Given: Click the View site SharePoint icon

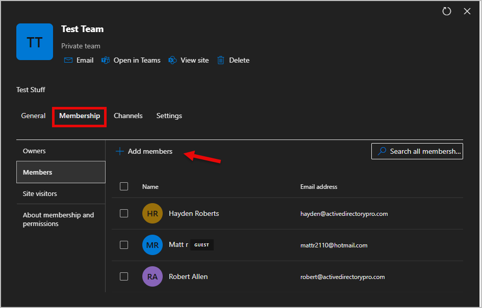Looking at the screenshot, I should point(172,60).
